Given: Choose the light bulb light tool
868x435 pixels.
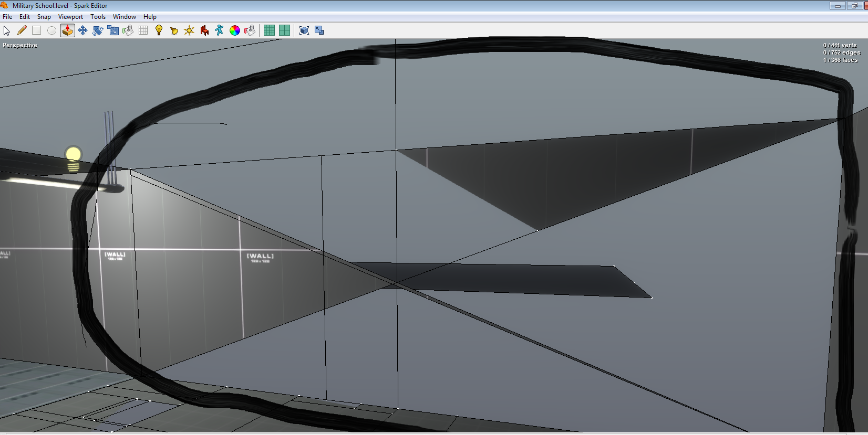Looking at the screenshot, I should pyautogui.click(x=159, y=30).
